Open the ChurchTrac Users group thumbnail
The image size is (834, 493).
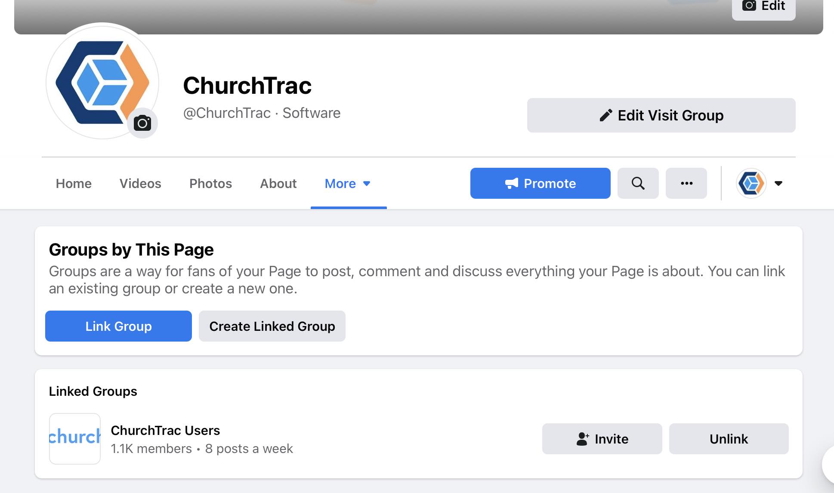(x=75, y=439)
